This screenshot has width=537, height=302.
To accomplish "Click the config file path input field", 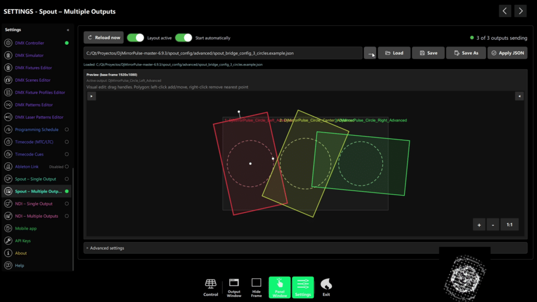I will click(223, 53).
